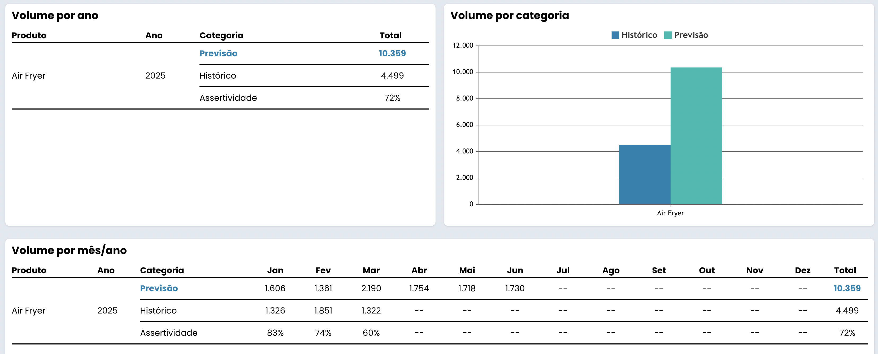The height and width of the screenshot is (354, 878).
Task: Click the Fev column header
Action: click(323, 270)
